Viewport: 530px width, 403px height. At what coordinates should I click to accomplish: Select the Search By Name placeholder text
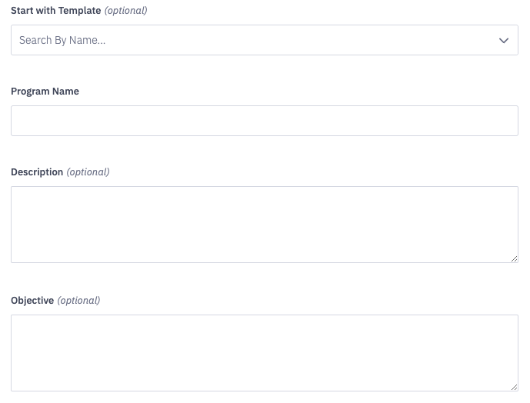(62, 40)
